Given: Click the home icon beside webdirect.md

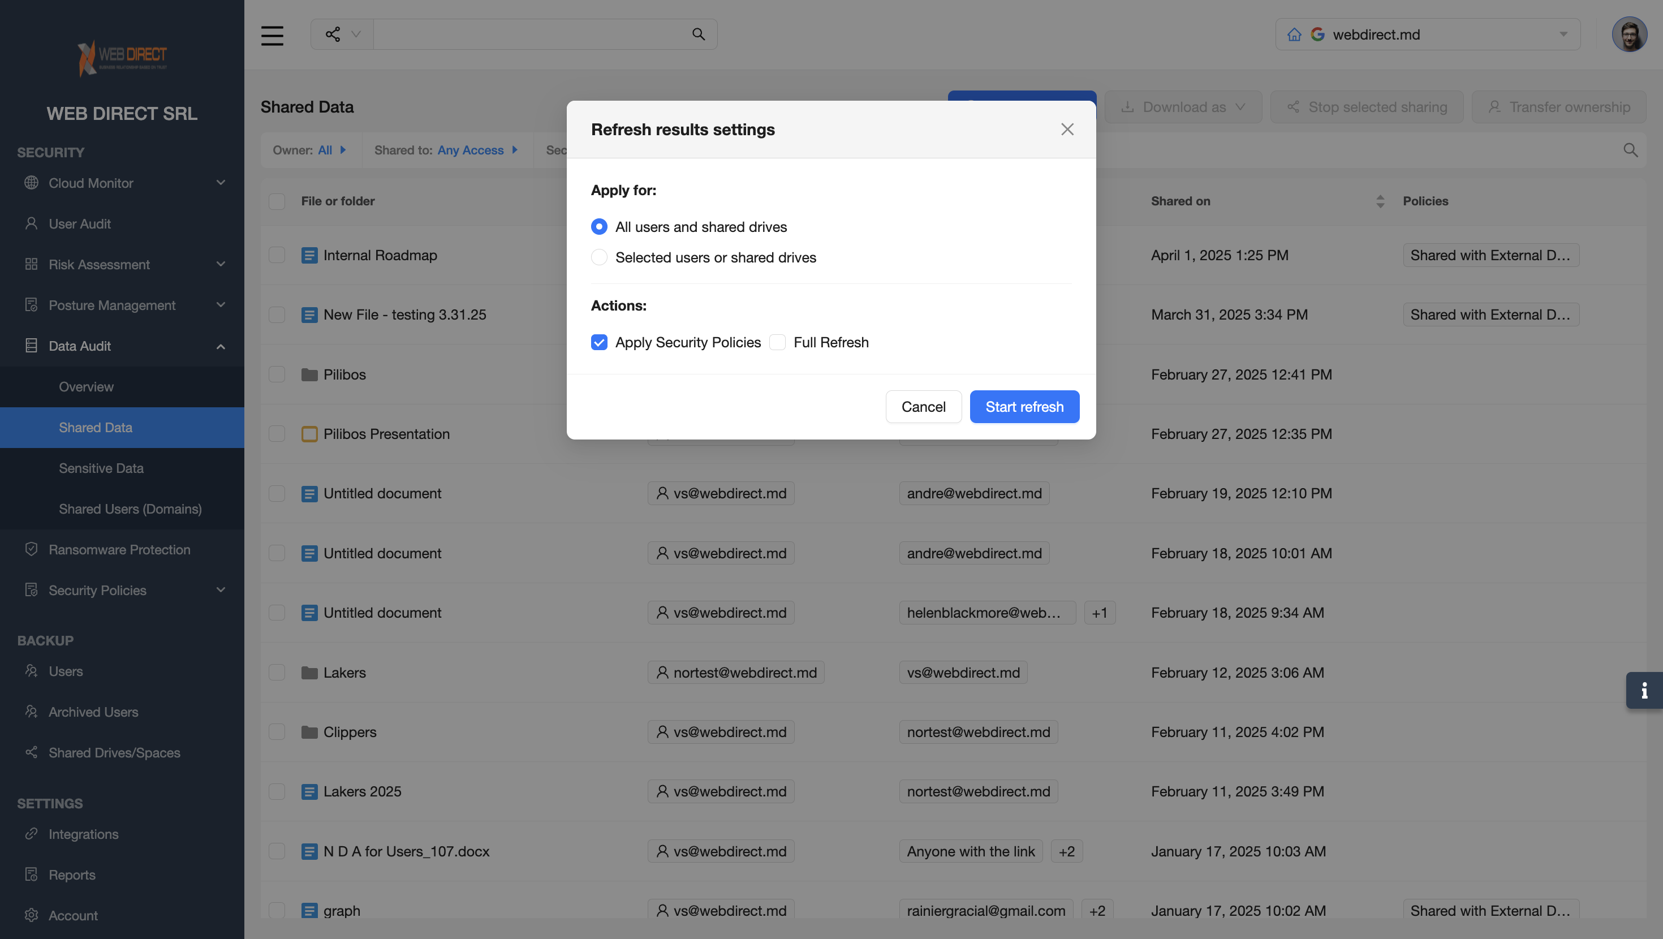Looking at the screenshot, I should 1294,35.
